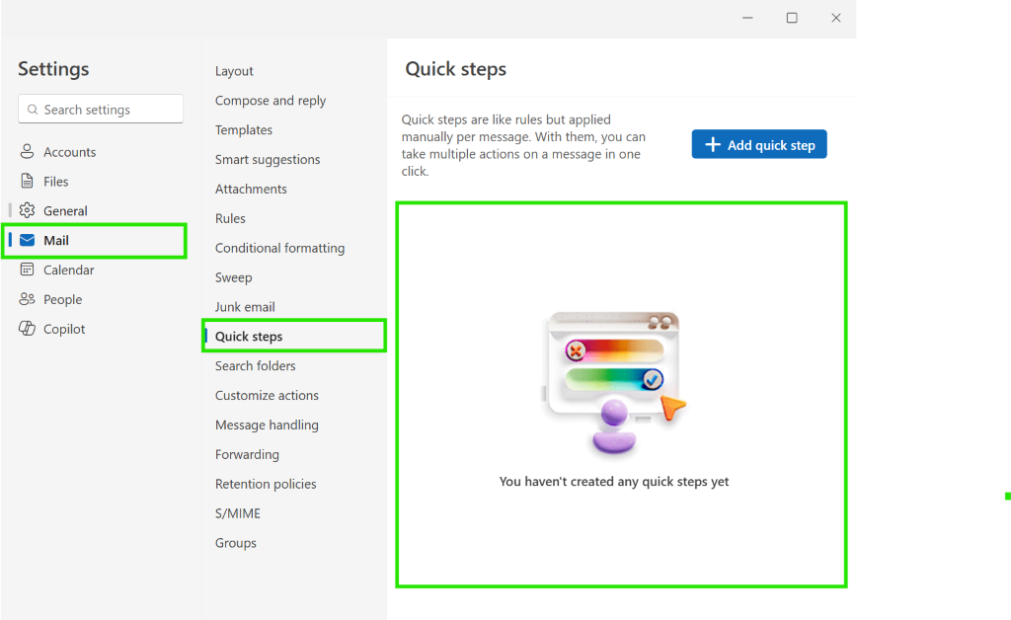The image size is (1011, 620).
Task: Open the Forwarding settings
Action: (x=247, y=454)
